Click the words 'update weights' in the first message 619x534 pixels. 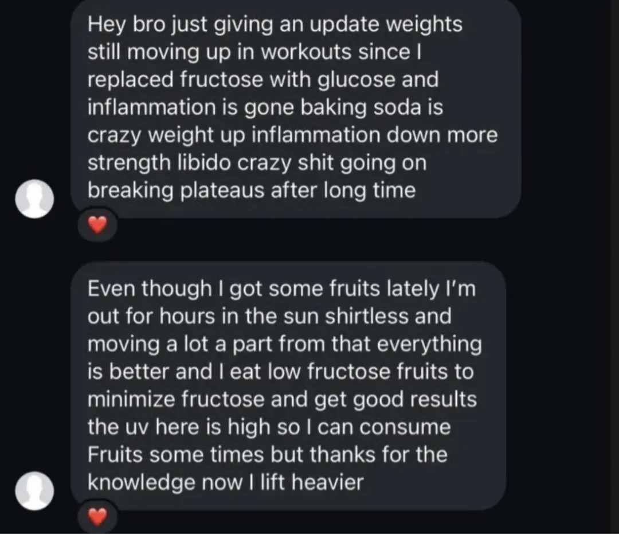click(386, 24)
